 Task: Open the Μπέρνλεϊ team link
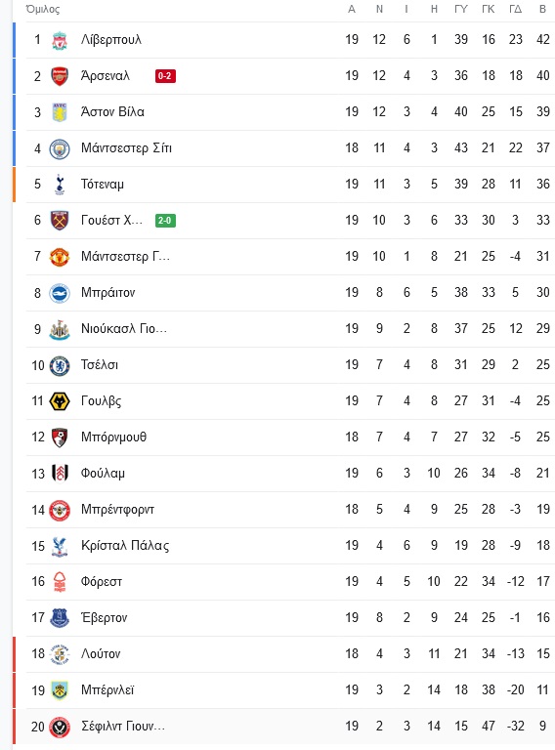click(107, 690)
